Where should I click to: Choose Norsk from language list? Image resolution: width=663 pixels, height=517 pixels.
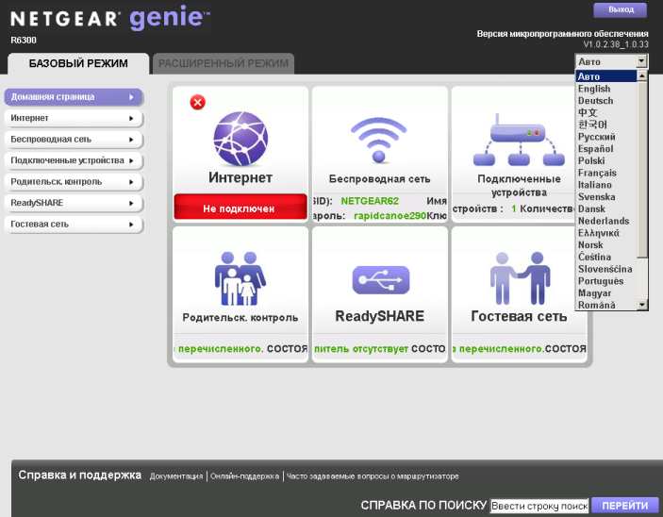point(606,245)
